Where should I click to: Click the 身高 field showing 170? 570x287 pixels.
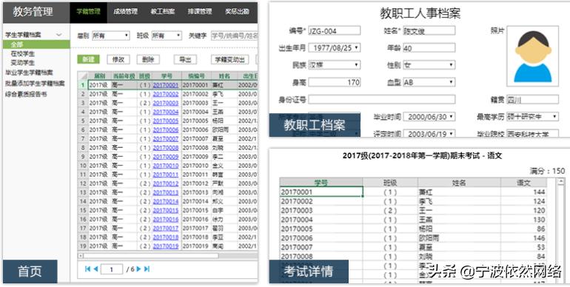[x=335, y=82]
